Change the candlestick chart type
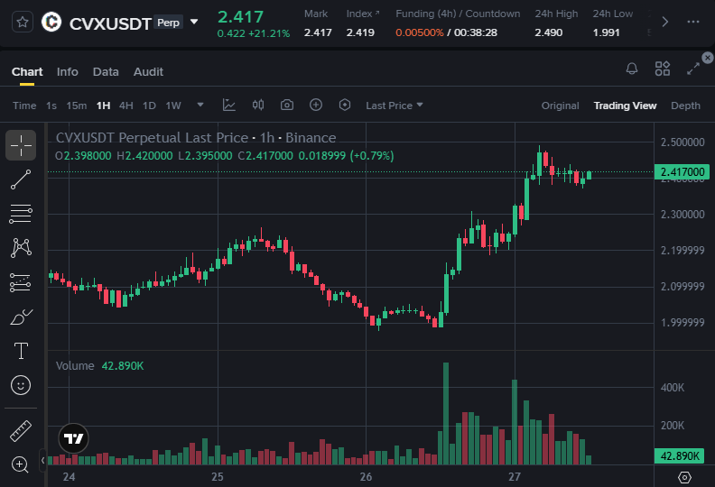This screenshot has width=715, height=487. 258,106
